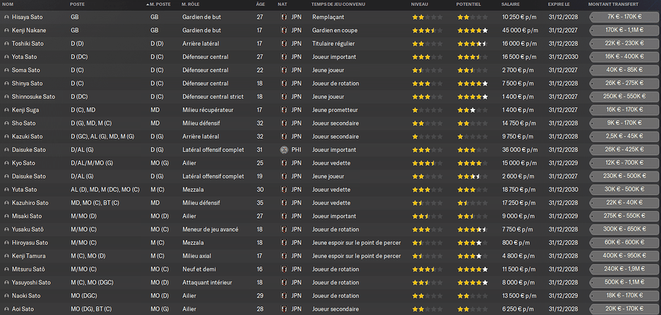
Task: Click the Japan flag icon on Yota Sato's row
Action: tap(284, 57)
